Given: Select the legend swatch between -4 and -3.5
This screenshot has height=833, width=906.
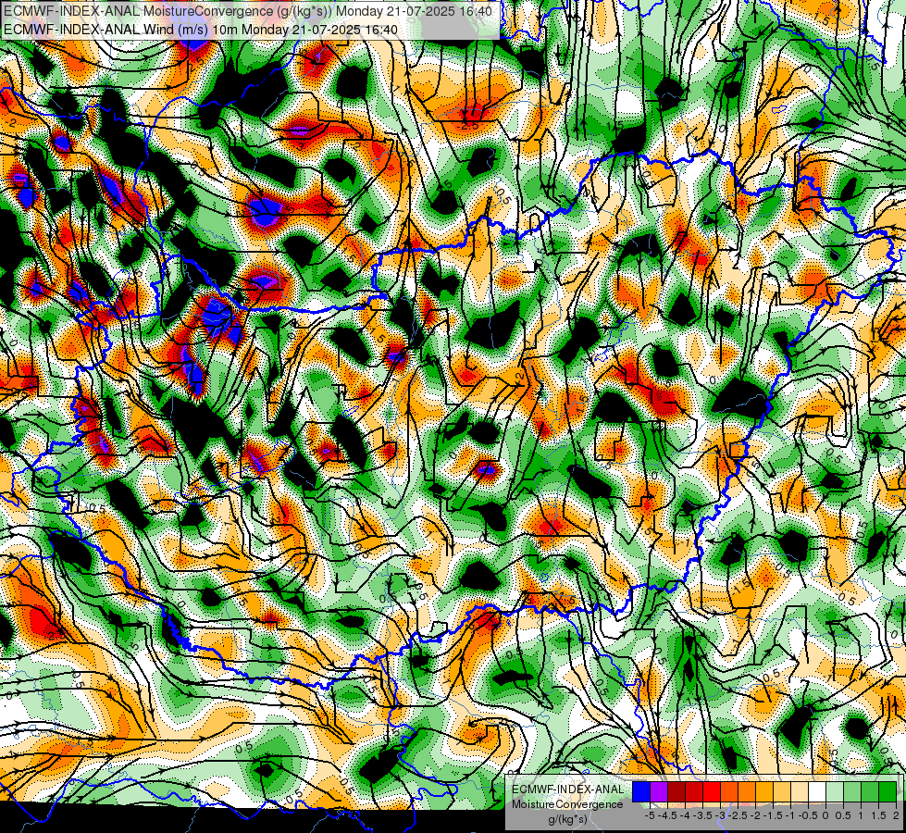Looking at the screenshot, I should click(694, 792).
